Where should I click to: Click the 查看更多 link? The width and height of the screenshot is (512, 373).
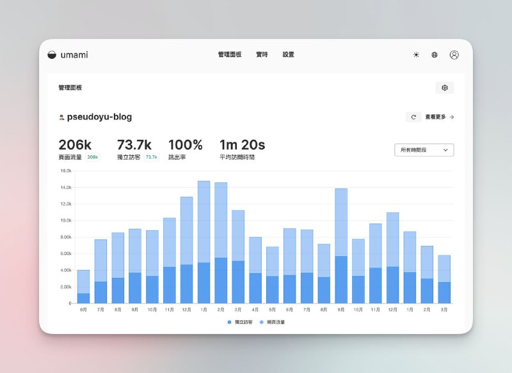435,117
